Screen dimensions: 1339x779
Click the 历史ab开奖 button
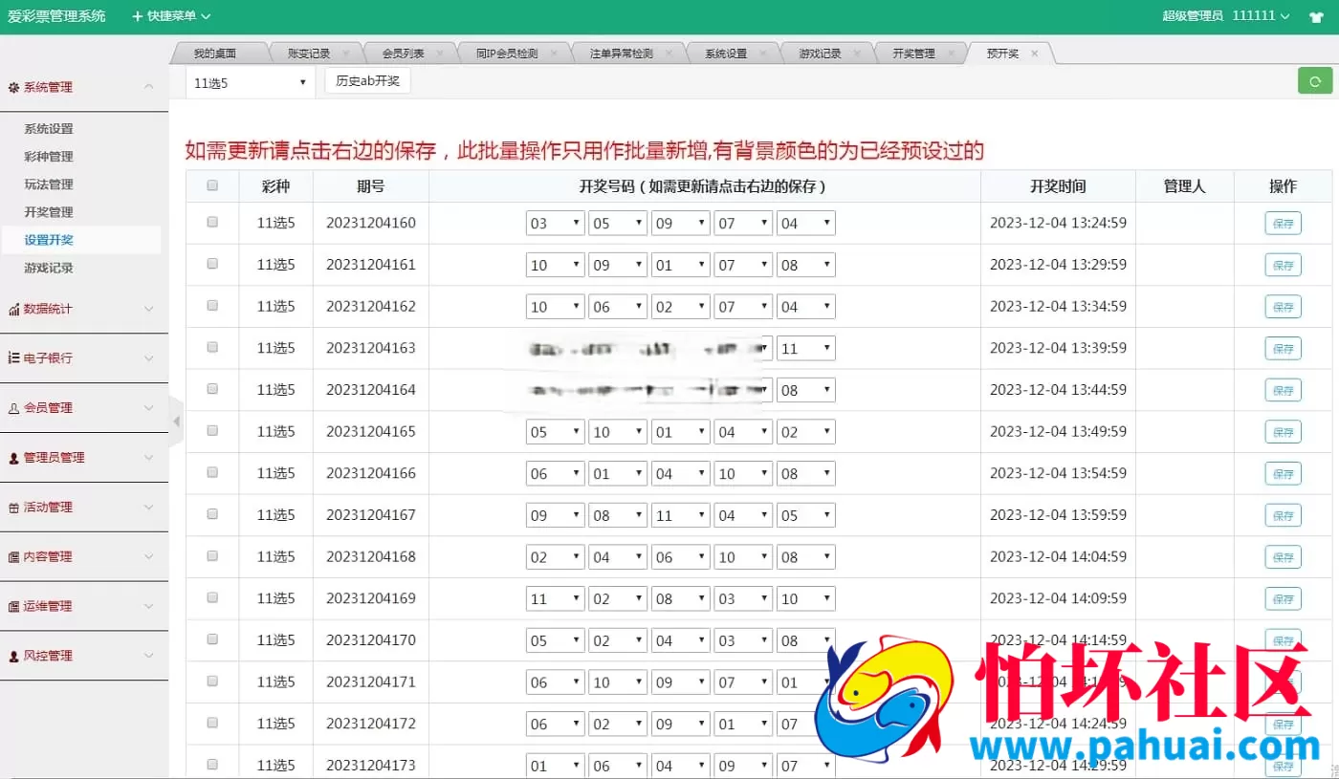(x=367, y=81)
